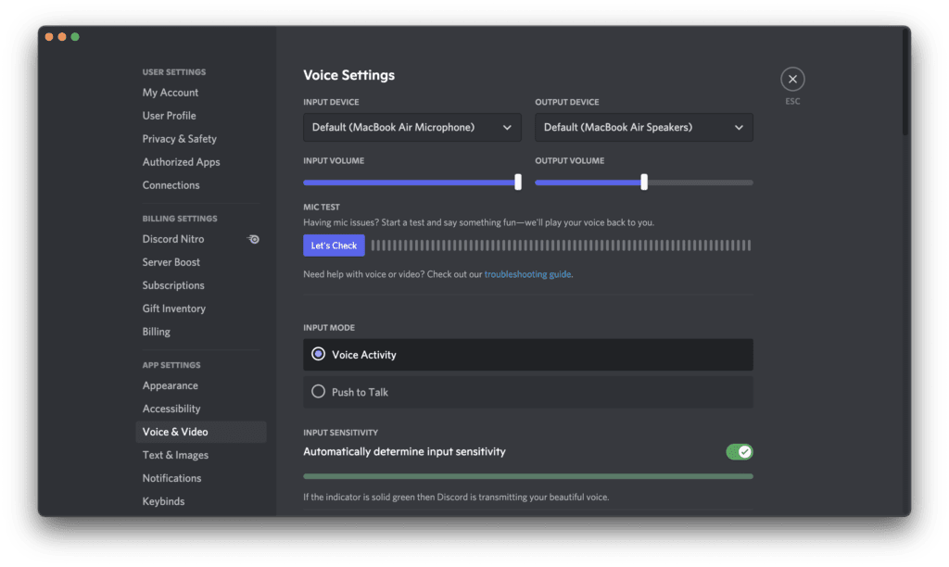Open the Gift Inventory page
The width and height of the screenshot is (949, 567).
(x=174, y=309)
